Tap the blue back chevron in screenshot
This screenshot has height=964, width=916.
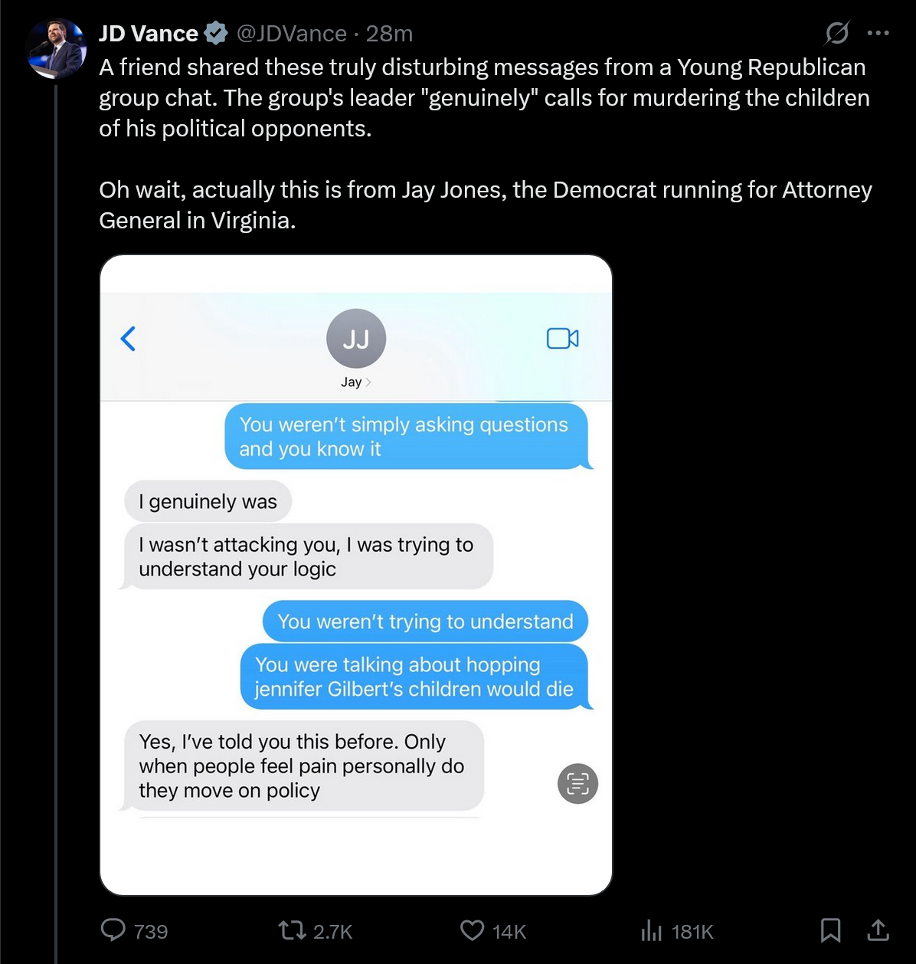(129, 338)
